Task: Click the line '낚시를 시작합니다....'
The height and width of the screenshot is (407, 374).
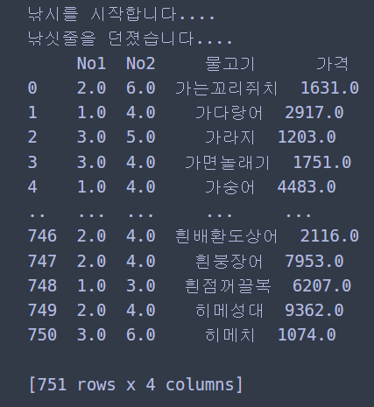Action: tap(122, 14)
